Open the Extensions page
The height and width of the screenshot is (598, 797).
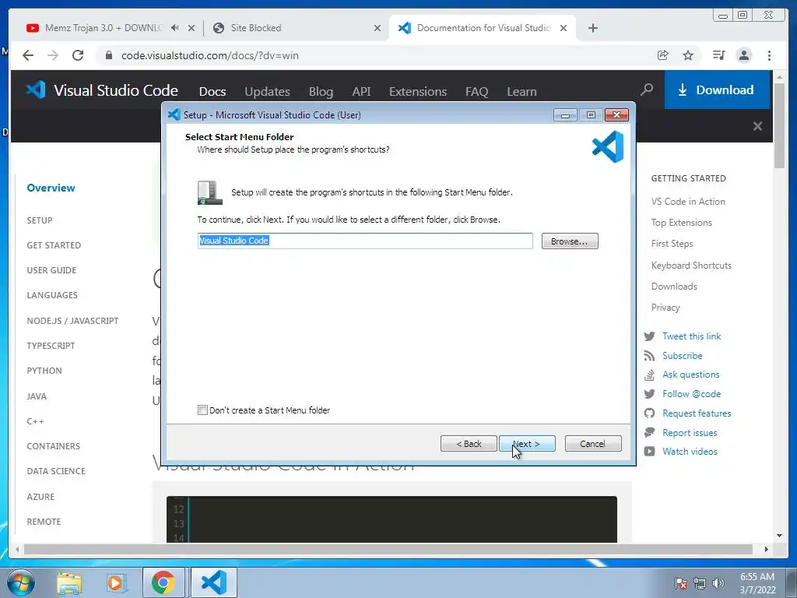[x=418, y=92]
